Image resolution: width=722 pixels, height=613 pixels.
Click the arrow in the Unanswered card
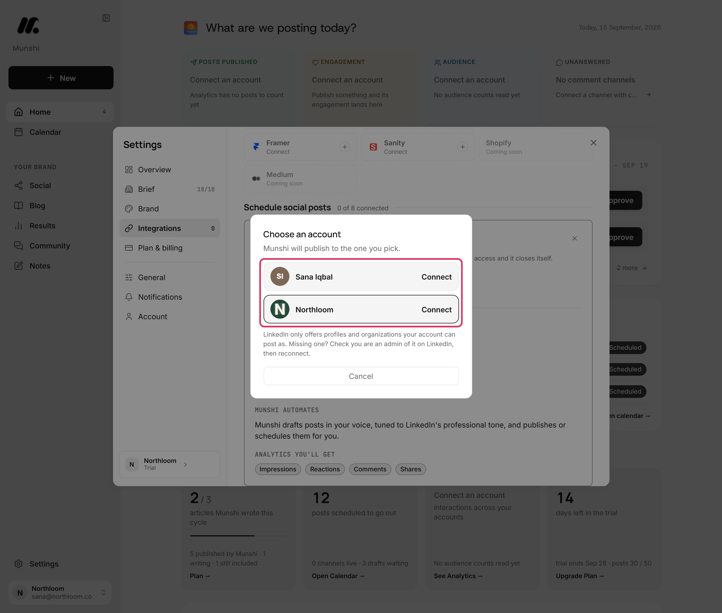tap(648, 95)
